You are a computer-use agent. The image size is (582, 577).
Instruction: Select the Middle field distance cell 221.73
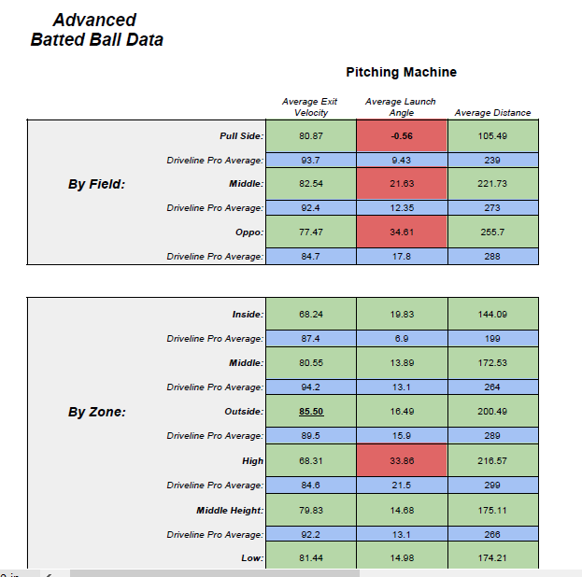click(492, 184)
